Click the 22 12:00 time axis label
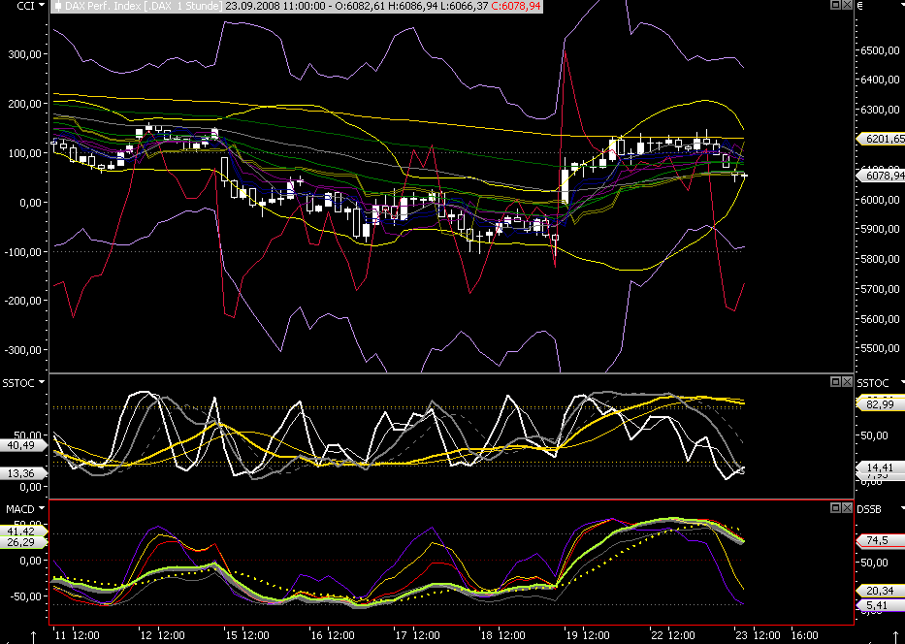905x644 pixels. coord(673,635)
